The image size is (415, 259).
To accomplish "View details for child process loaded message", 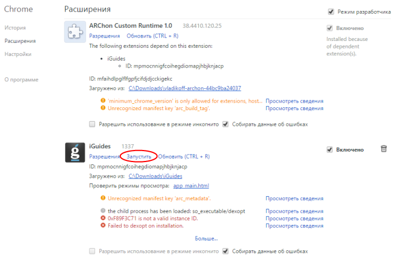I will pyautogui.click(x=295, y=211).
